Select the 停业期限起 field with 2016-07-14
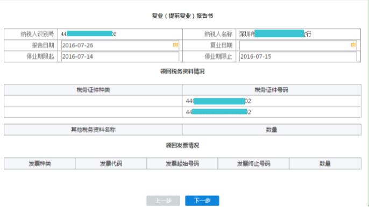Screen dimensions: 369x207 [x=120, y=56]
